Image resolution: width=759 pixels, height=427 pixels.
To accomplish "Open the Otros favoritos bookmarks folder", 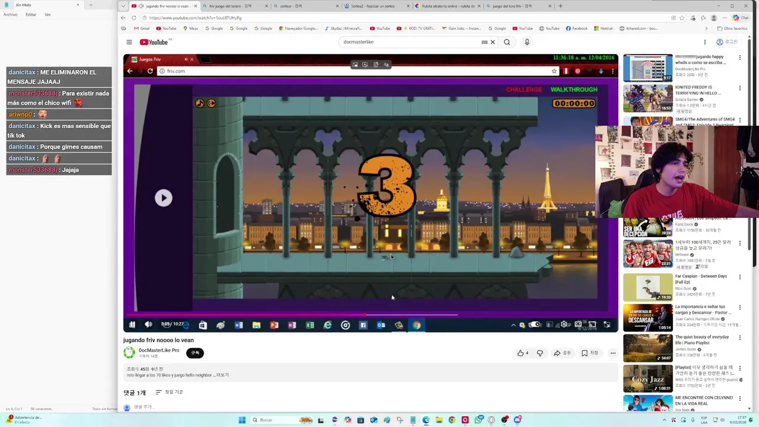I will point(732,28).
